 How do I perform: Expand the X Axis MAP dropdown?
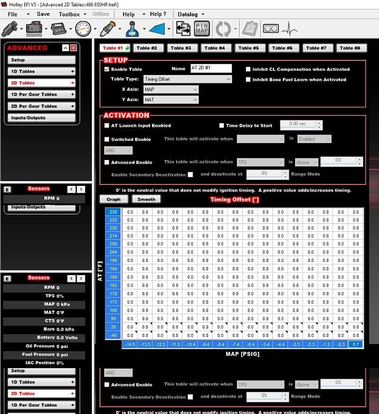click(171, 90)
